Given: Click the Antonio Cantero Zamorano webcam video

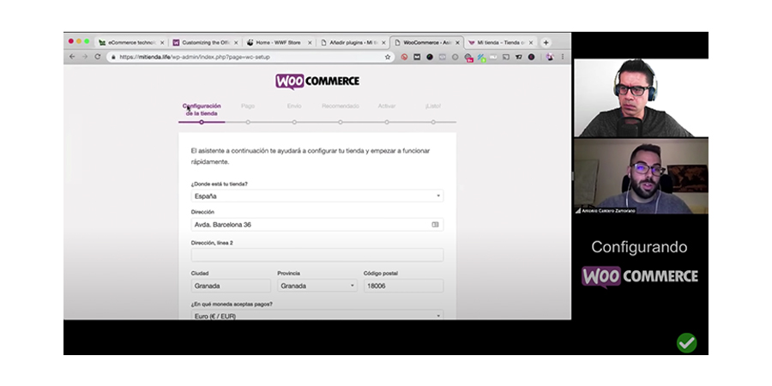Looking at the screenshot, I should pyautogui.click(x=641, y=176).
